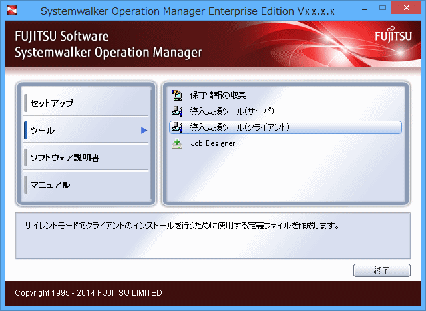Viewport: 426px width, 311px height.
Task: Click the サイレントモード description text
Action: tap(182, 226)
